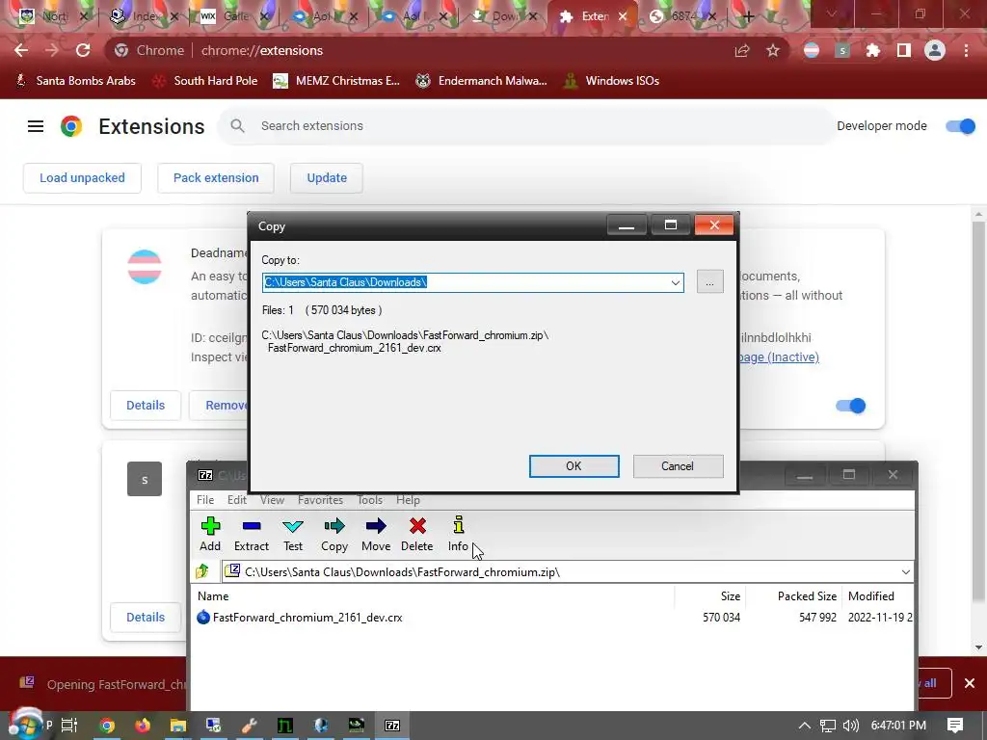This screenshot has height=740, width=987.
Task: Open the 7-Zip Tools menu
Action: point(369,500)
